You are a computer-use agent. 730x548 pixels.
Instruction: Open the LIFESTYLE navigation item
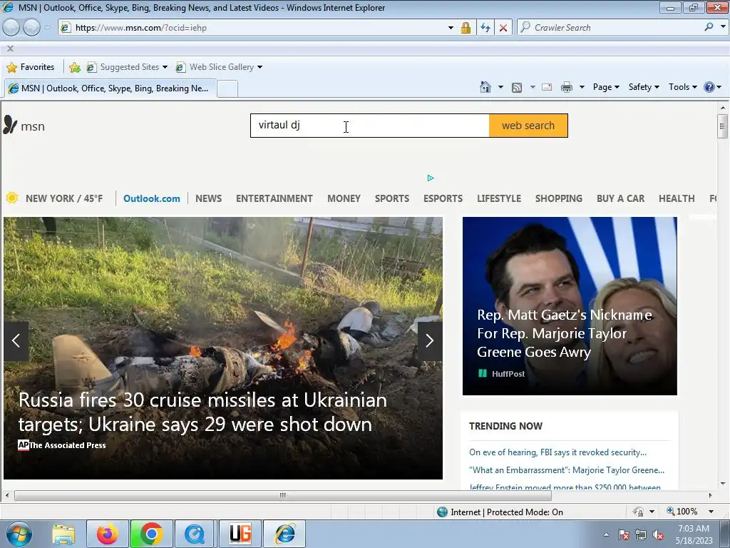[x=498, y=198]
